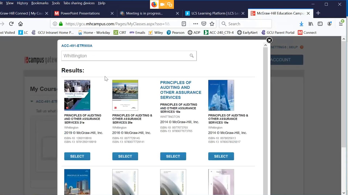The image size is (348, 195).
Task: Go to the Firefox home page
Action: (20, 24)
